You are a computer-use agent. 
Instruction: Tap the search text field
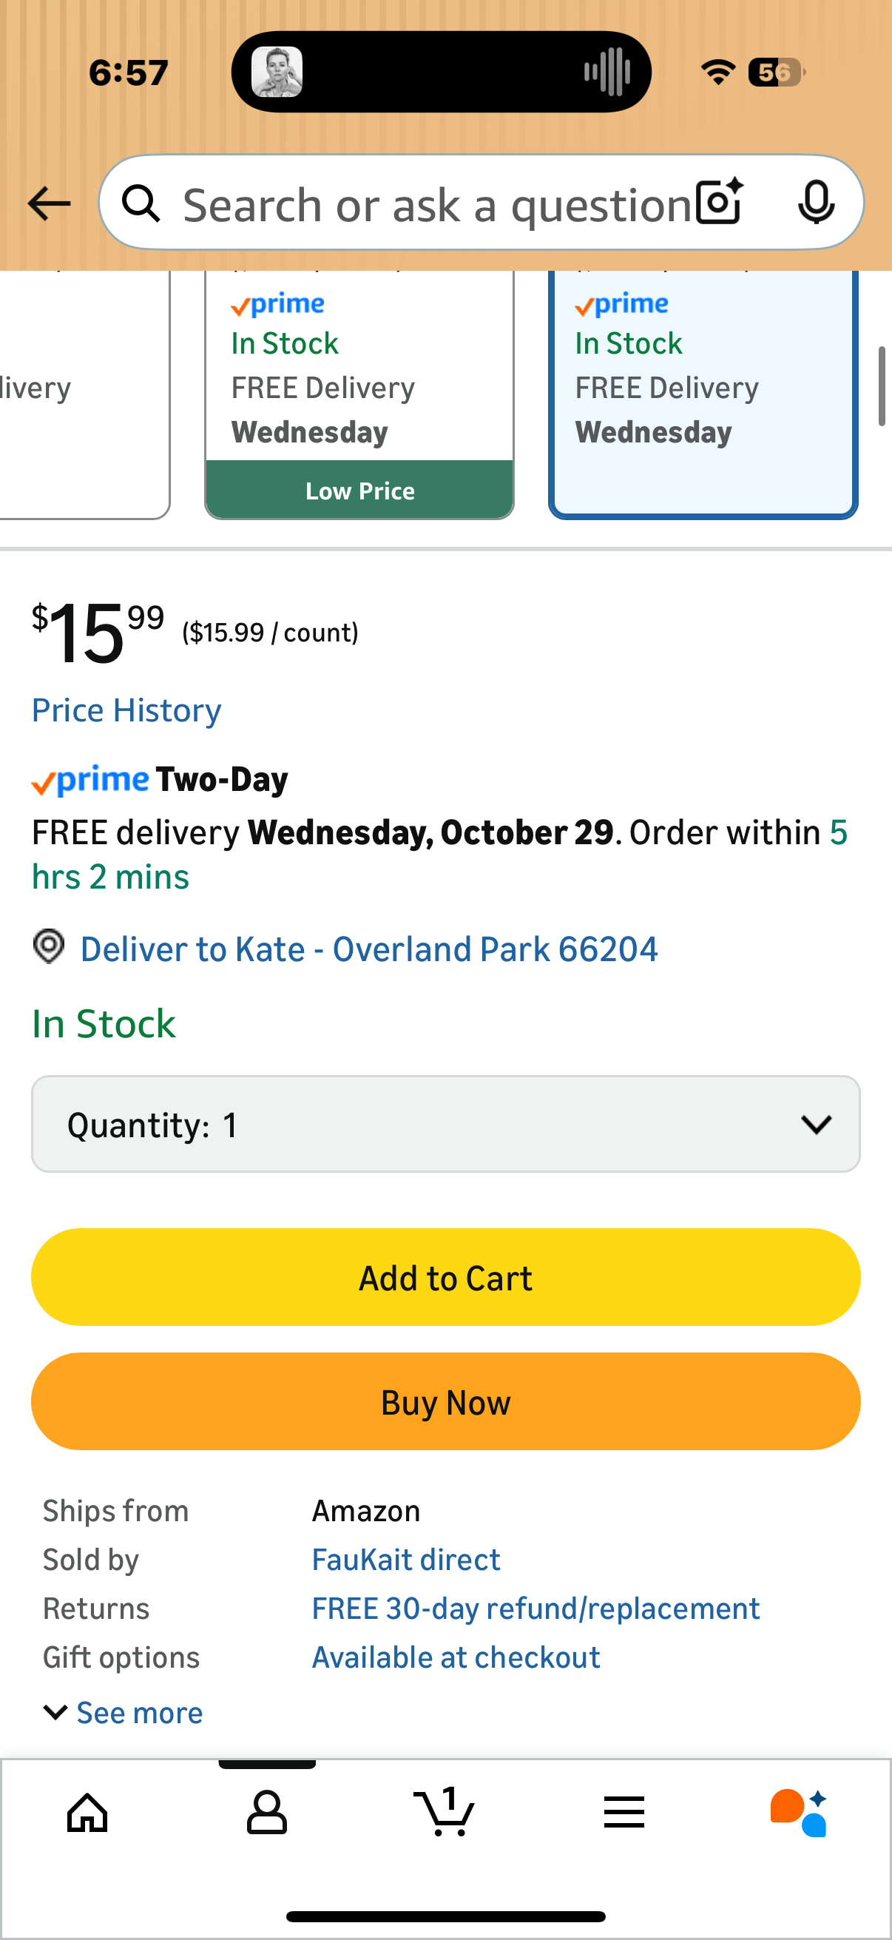(x=436, y=204)
